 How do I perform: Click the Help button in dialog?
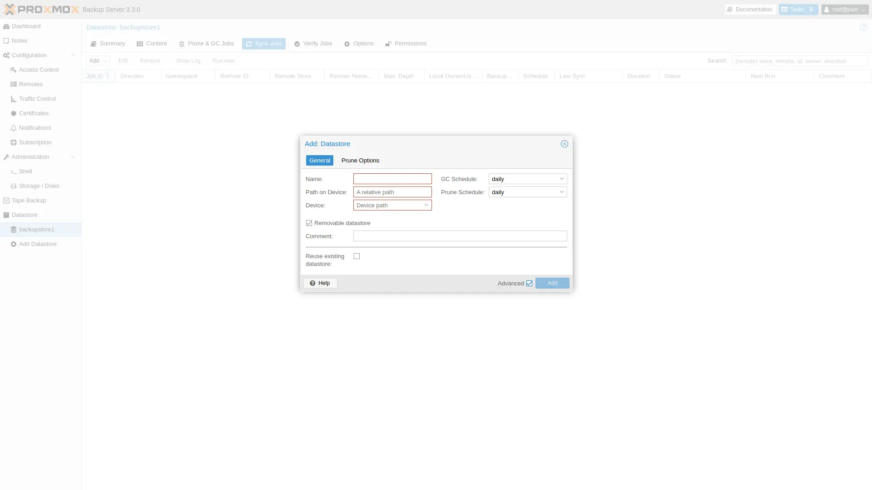[x=320, y=283]
